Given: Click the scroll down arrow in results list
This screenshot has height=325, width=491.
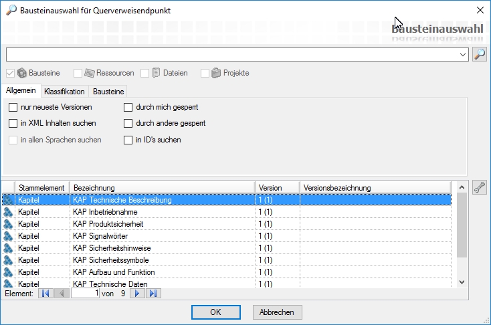Looking at the screenshot, I should 462,282.
